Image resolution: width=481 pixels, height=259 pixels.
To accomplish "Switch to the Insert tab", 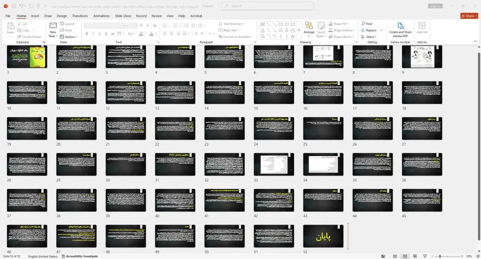I will (35, 16).
